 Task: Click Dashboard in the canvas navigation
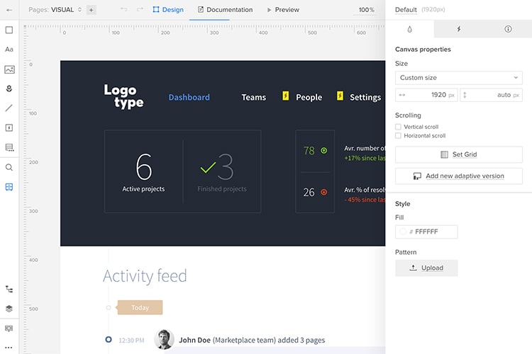pos(189,97)
